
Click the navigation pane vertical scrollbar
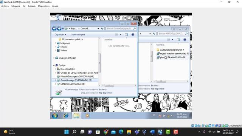coord(99,63)
